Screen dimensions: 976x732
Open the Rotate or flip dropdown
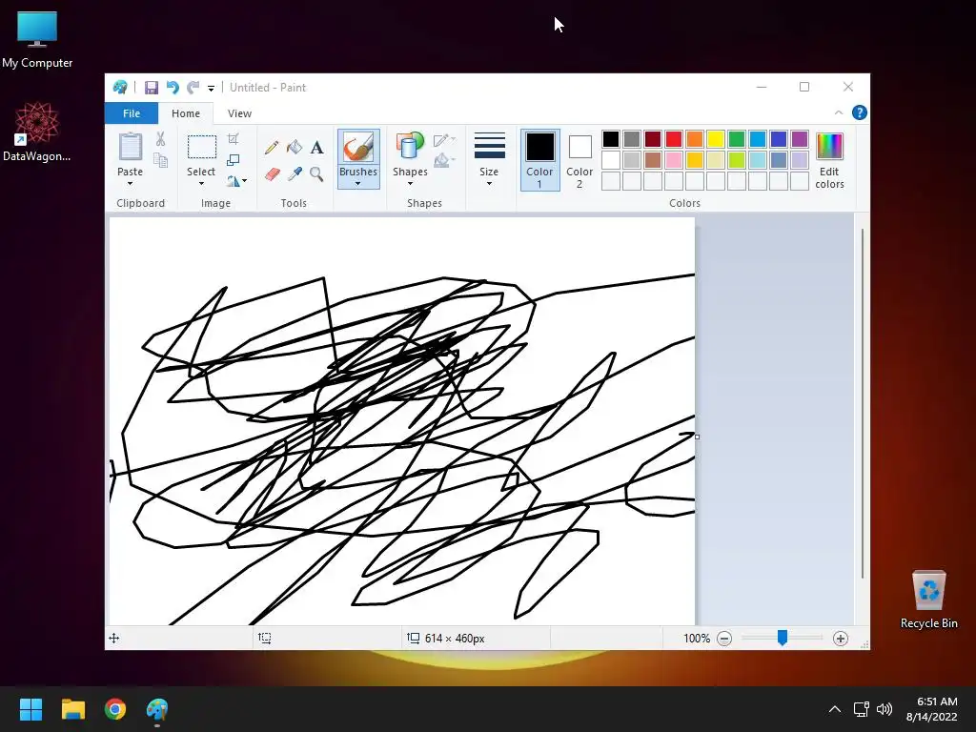(x=236, y=181)
